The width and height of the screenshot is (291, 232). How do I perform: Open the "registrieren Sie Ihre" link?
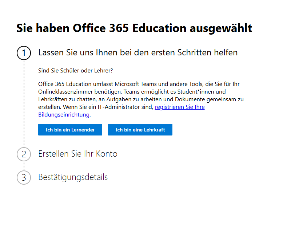tap(180, 107)
